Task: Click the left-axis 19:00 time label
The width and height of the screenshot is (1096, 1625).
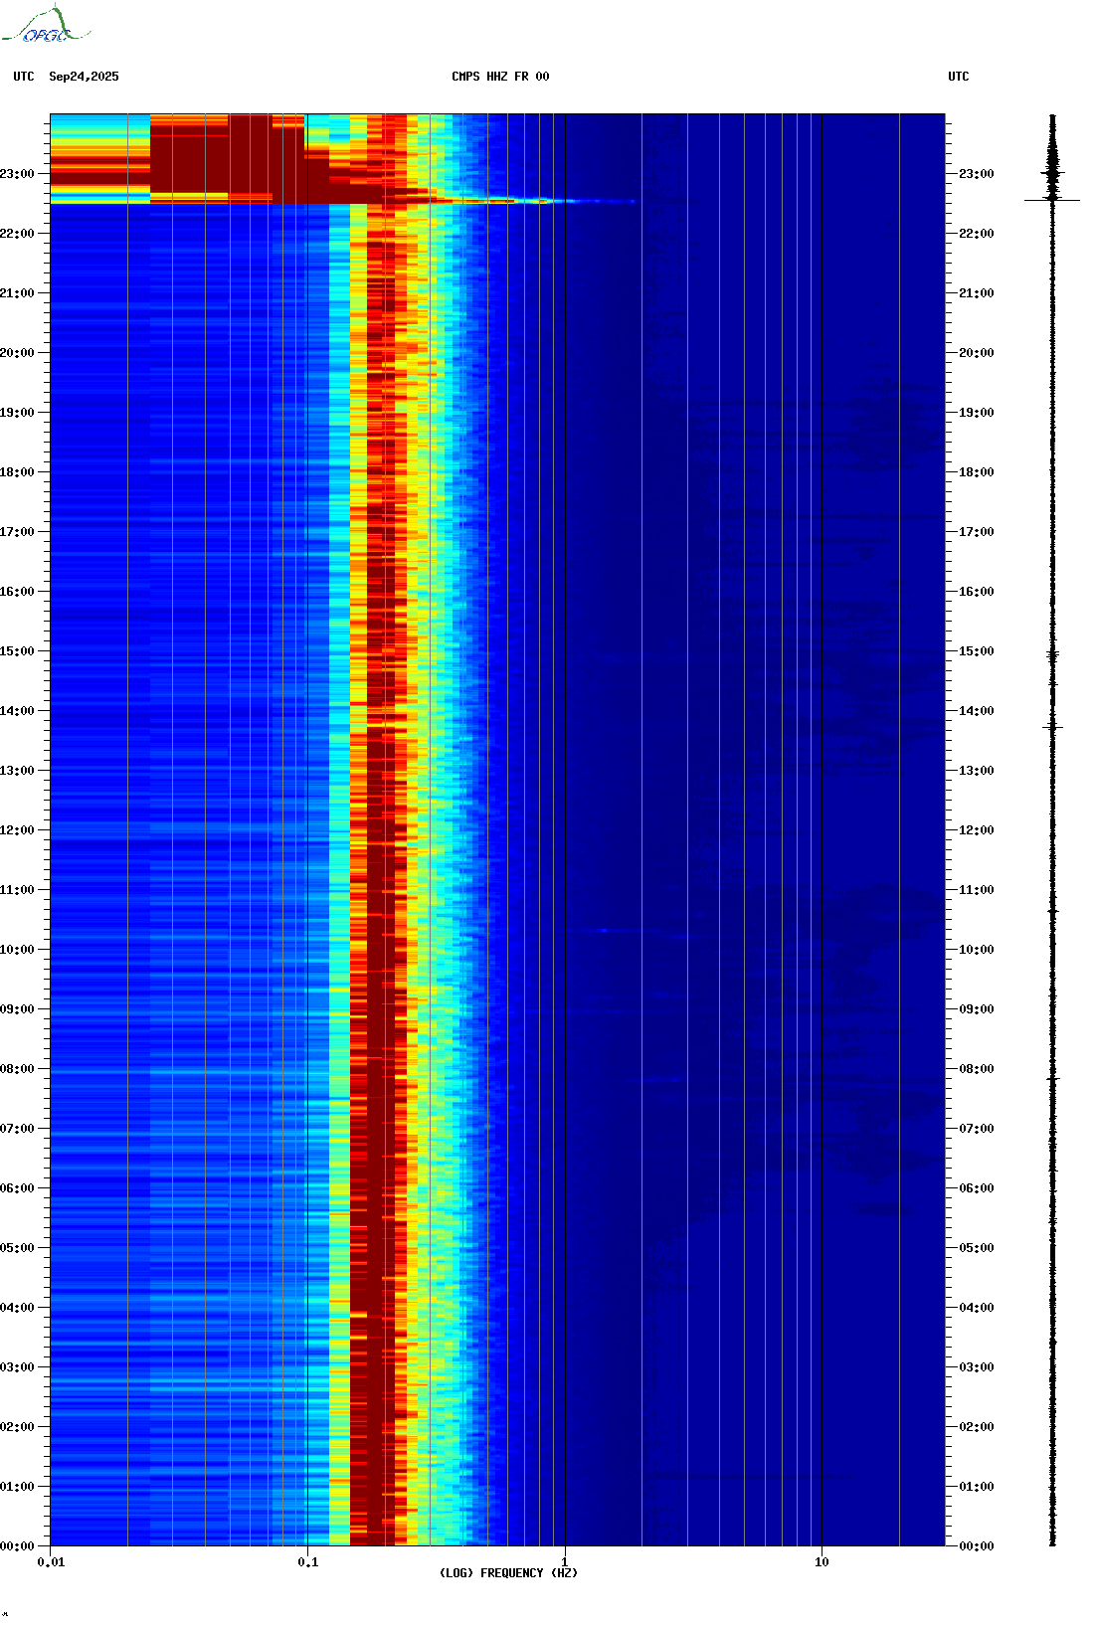Action: (17, 413)
